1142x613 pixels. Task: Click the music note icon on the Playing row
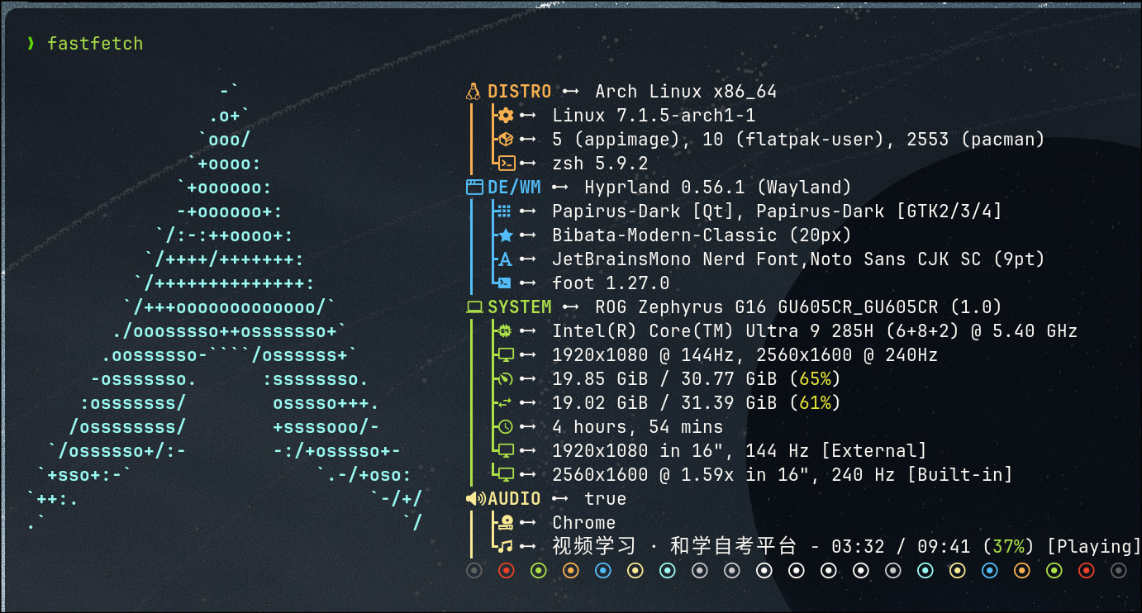tap(506, 547)
